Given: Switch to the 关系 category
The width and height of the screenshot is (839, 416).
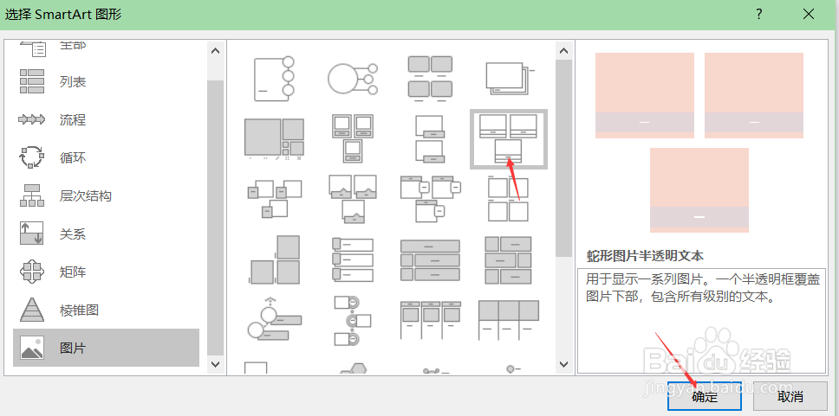Looking at the screenshot, I should [106, 234].
